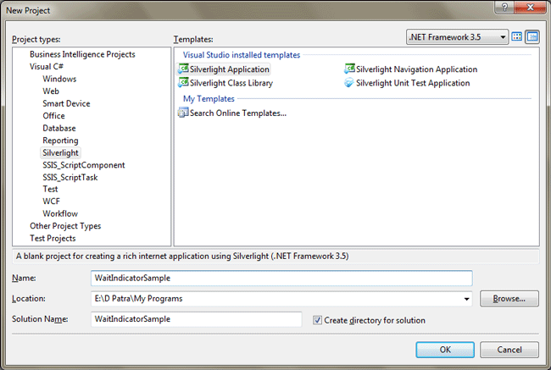The height and width of the screenshot is (370, 551).
Task: Select Other Project Types node
Action: pos(65,226)
